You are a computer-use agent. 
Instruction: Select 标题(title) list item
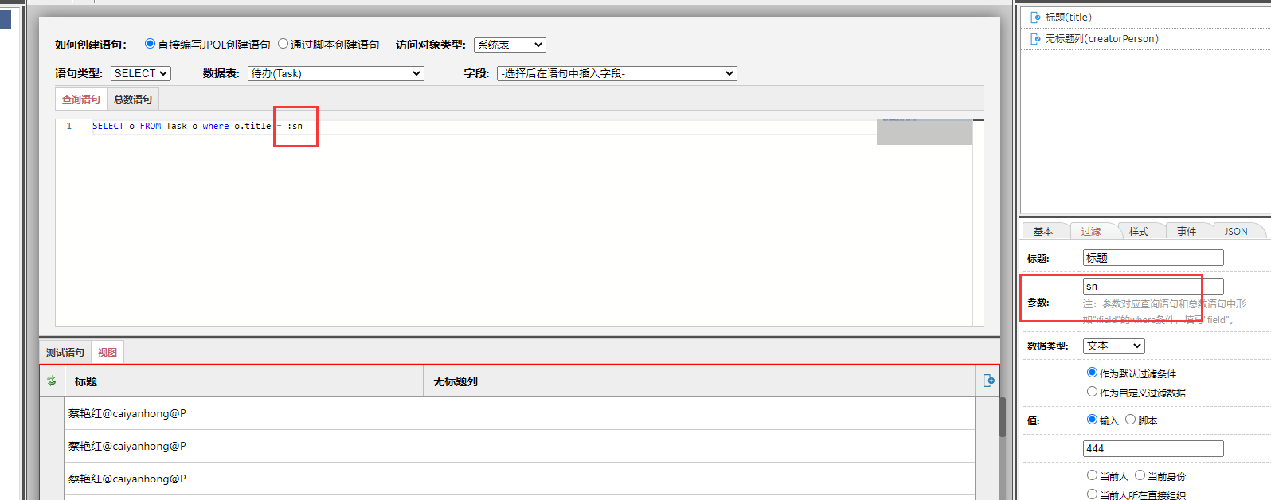pos(1145,18)
